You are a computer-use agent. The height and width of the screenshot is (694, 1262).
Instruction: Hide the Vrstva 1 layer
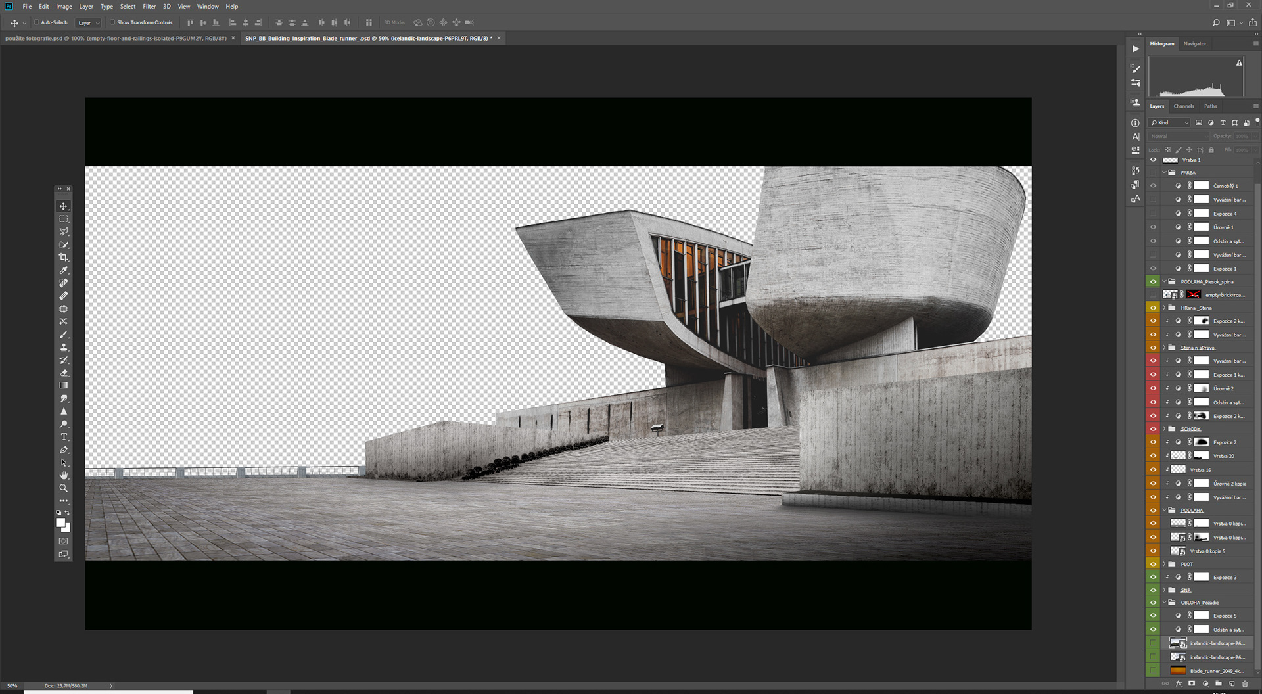[x=1153, y=160]
